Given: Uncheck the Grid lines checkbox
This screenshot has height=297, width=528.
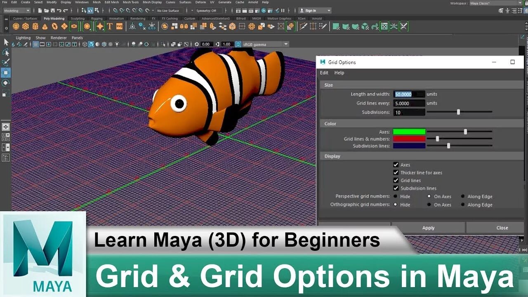Looking at the screenshot, I should pyautogui.click(x=396, y=180).
